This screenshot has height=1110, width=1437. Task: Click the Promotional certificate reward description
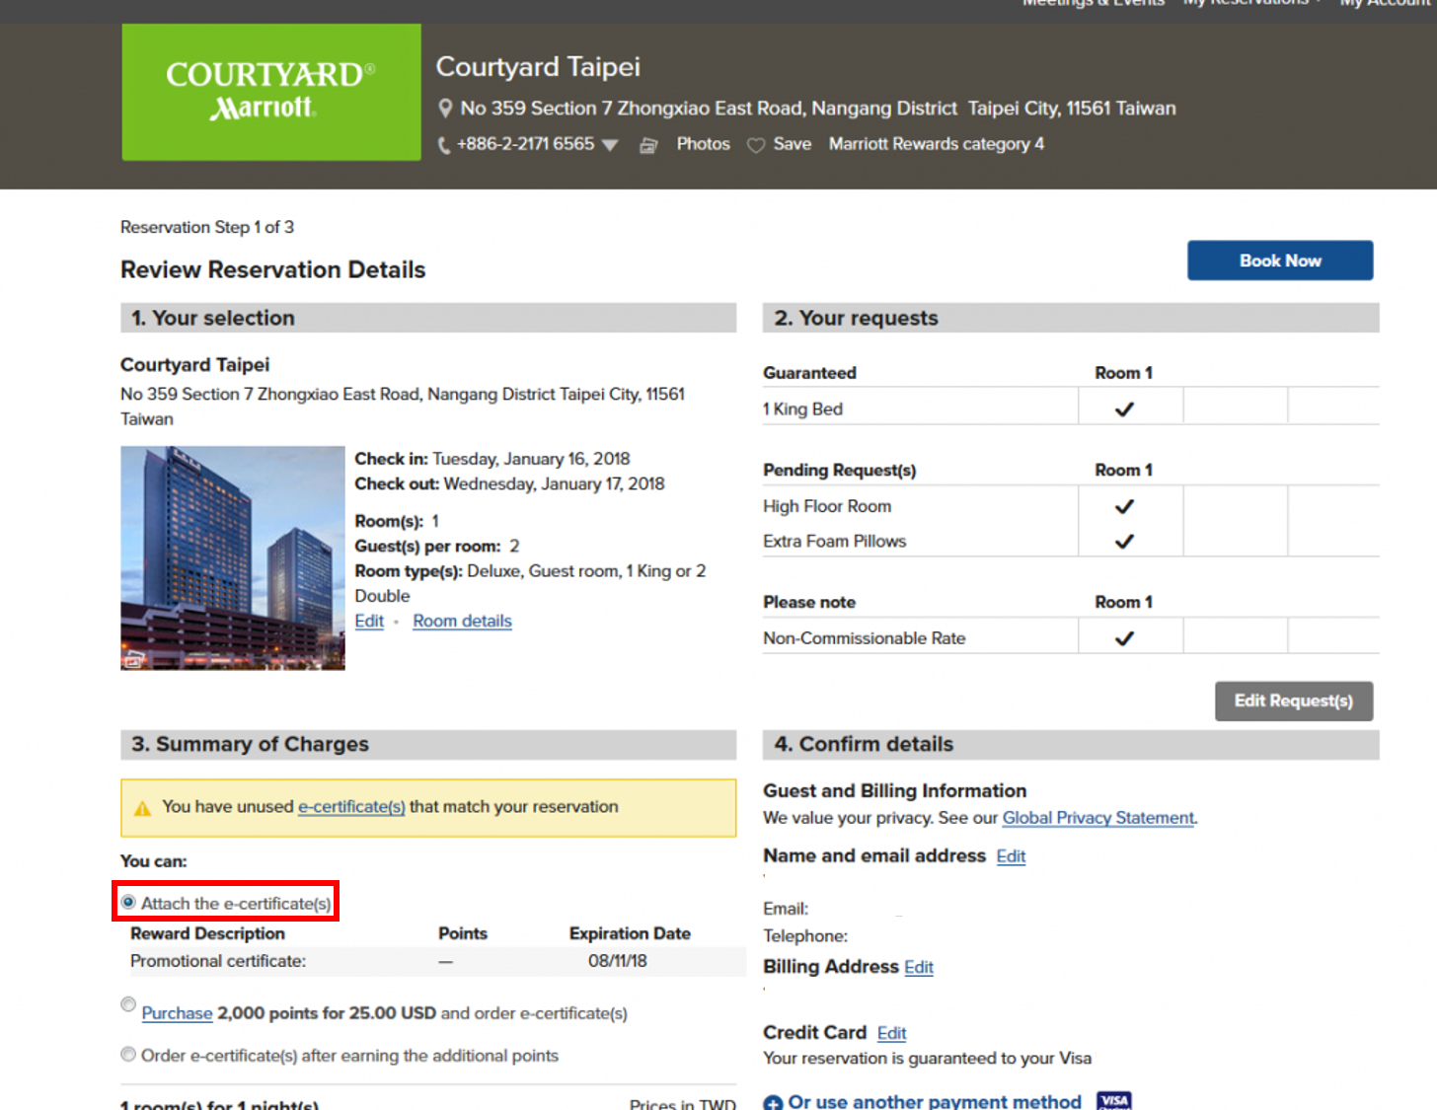tap(218, 961)
